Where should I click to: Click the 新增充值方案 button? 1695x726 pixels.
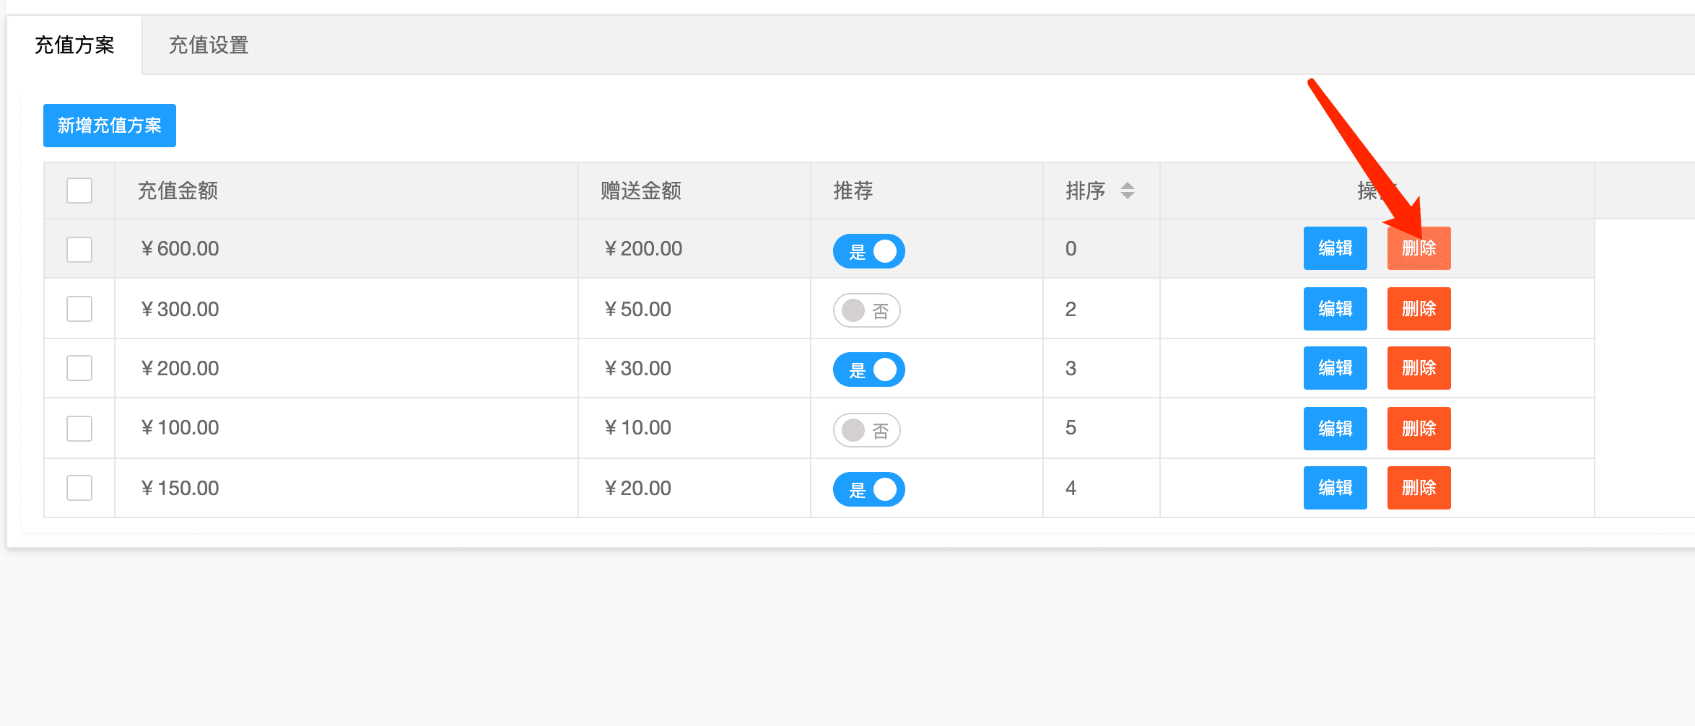pos(110,126)
